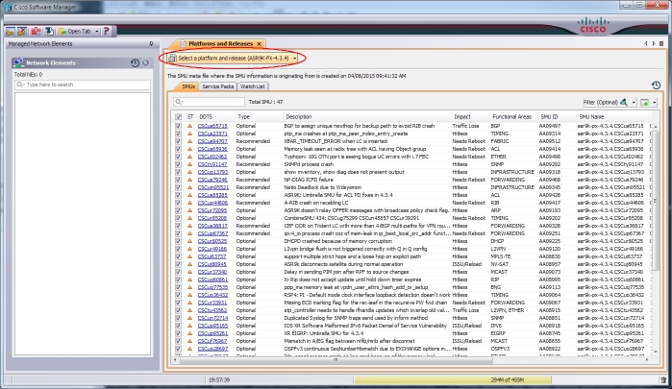Viewport: 672px width, 389px height.
Task: Click the Open Tab folder icon
Action: click(62, 32)
